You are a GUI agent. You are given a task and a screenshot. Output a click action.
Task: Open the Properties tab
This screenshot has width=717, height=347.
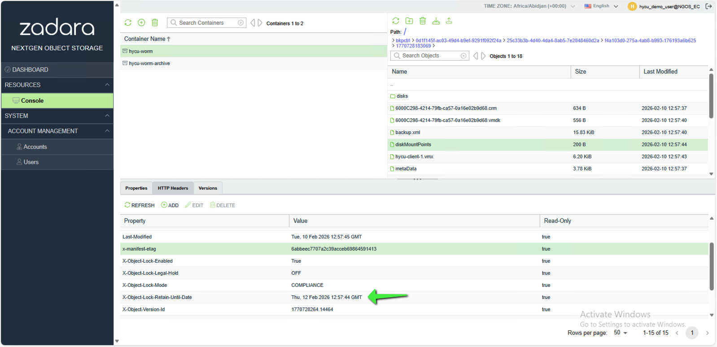click(136, 188)
